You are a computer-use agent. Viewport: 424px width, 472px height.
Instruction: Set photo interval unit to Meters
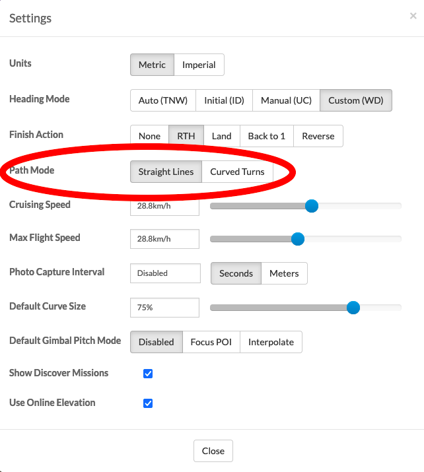[x=284, y=273]
